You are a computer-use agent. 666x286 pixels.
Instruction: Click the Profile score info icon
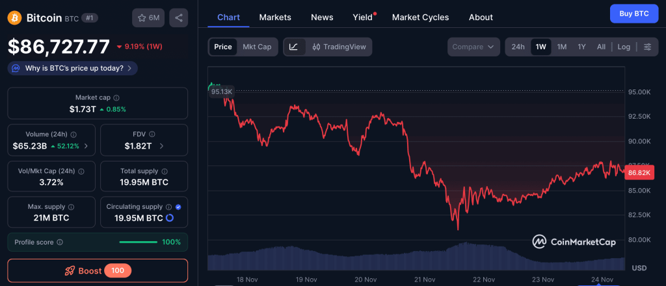(60, 242)
